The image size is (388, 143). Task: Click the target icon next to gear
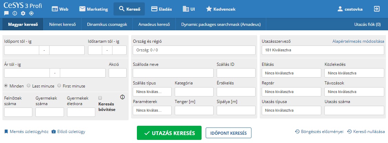click(31, 13)
